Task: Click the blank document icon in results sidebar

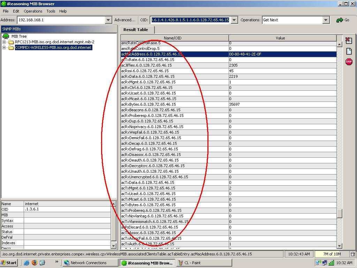Action: [x=349, y=51]
